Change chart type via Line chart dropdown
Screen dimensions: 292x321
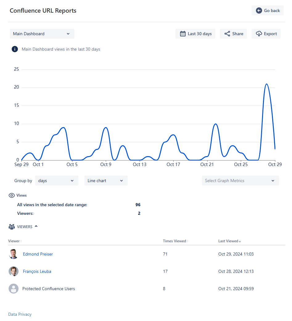pyautogui.click(x=106, y=181)
